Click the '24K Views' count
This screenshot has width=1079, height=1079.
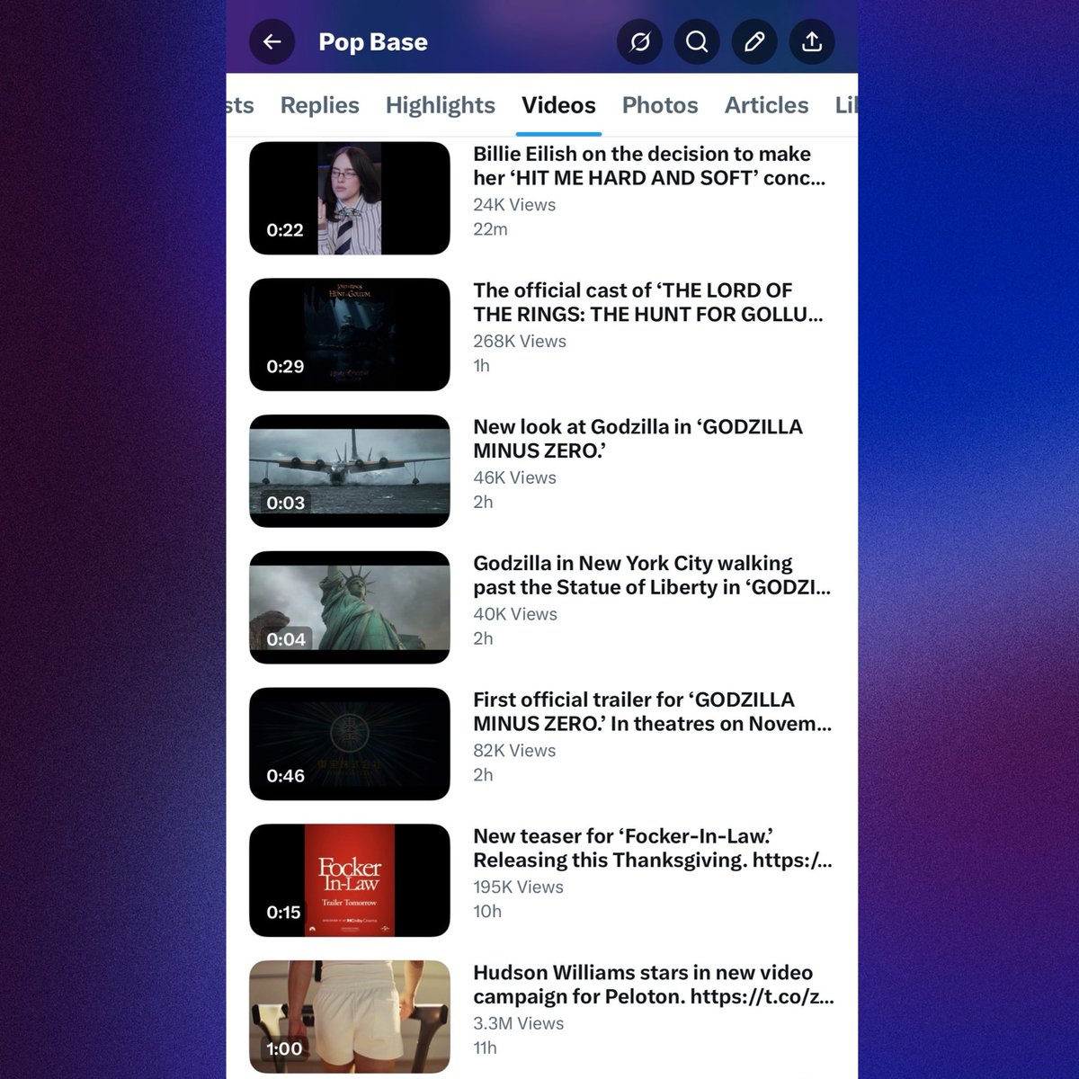[x=514, y=205]
